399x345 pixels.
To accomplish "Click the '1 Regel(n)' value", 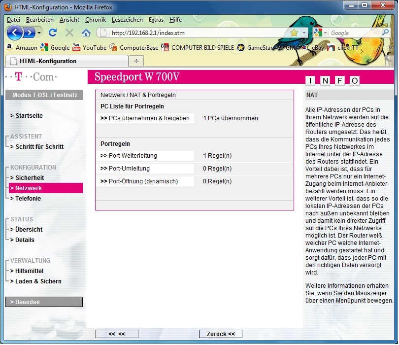I will point(217,156).
